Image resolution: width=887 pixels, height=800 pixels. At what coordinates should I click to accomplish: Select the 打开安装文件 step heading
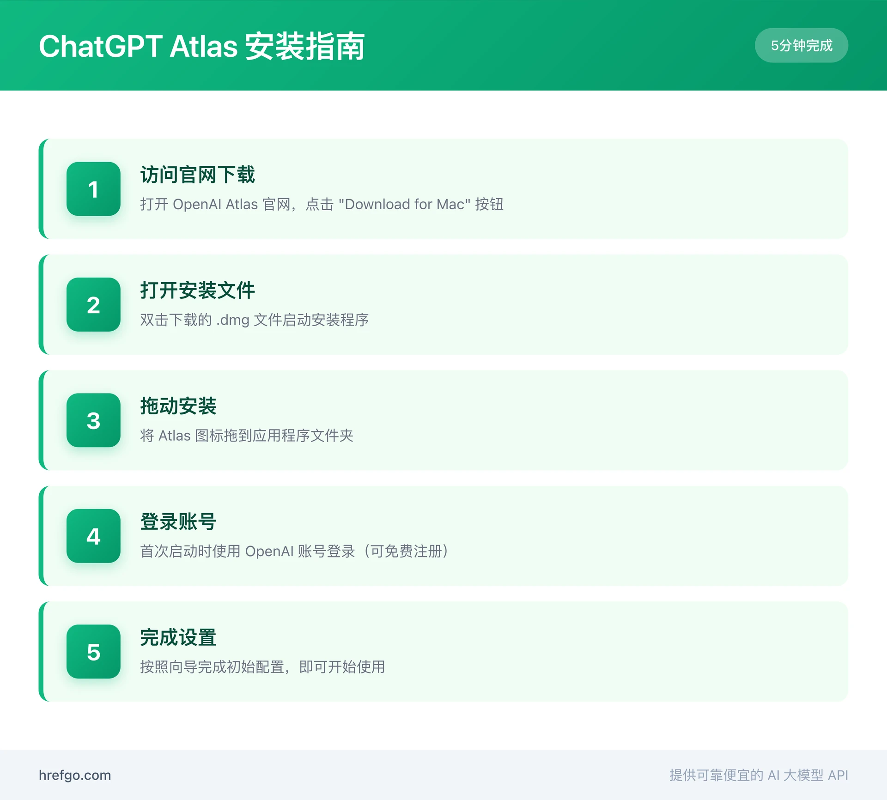coord(197,290)
